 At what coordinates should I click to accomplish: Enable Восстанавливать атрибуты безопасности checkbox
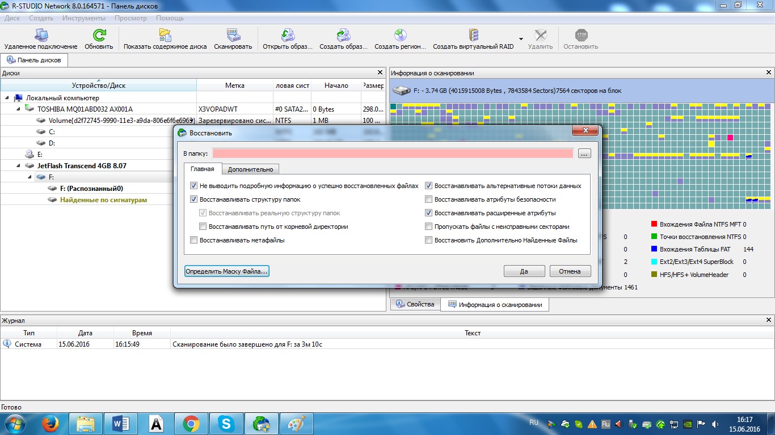429,199
